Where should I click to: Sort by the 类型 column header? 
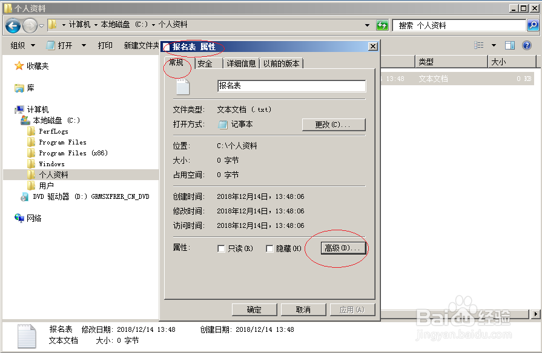pyautogui.click(x=451, y=62)
